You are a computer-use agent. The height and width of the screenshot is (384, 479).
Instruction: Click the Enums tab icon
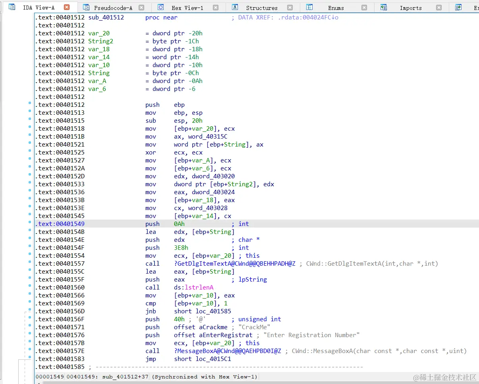point(309,7)
